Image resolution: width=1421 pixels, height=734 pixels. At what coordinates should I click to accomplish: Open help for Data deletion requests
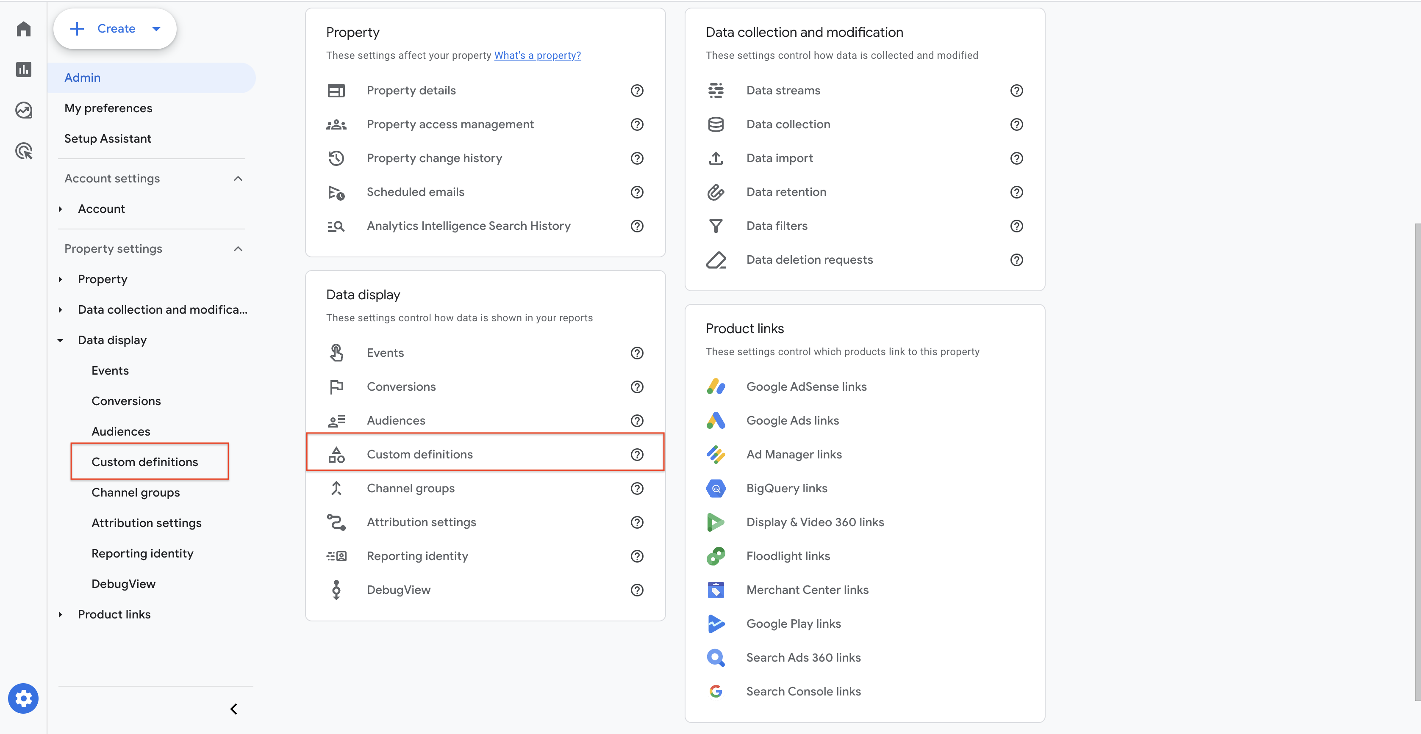coord(1016,260)
